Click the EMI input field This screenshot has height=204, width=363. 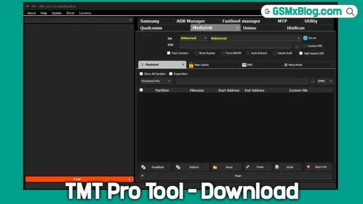(x=236, y=45)
